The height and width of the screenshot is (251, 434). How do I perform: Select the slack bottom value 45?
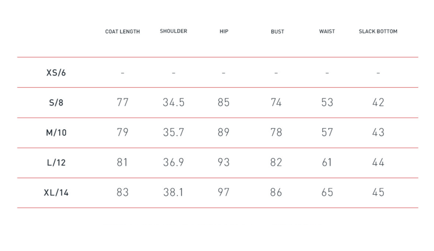[378, 193]
